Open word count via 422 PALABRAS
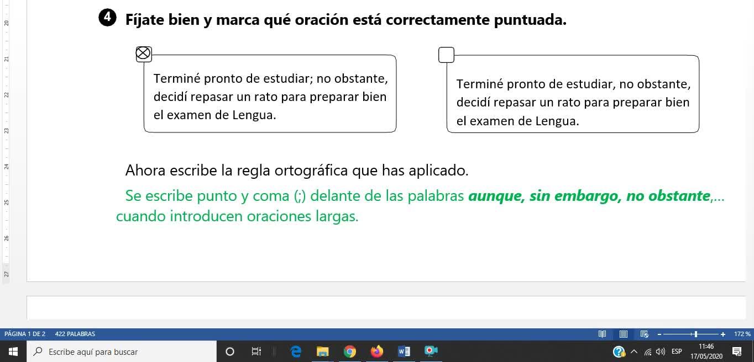This screenshot has width=754, height=362. pyautogui.click(x=75, y=334)
